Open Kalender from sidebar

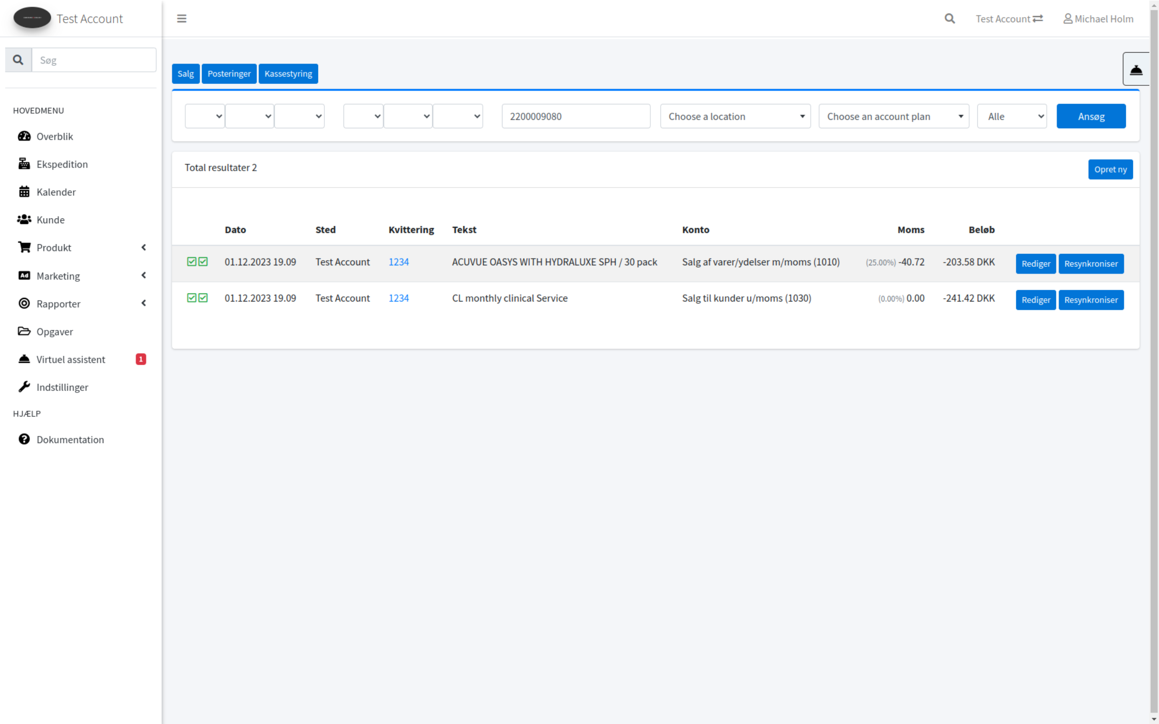click(56, 192)
